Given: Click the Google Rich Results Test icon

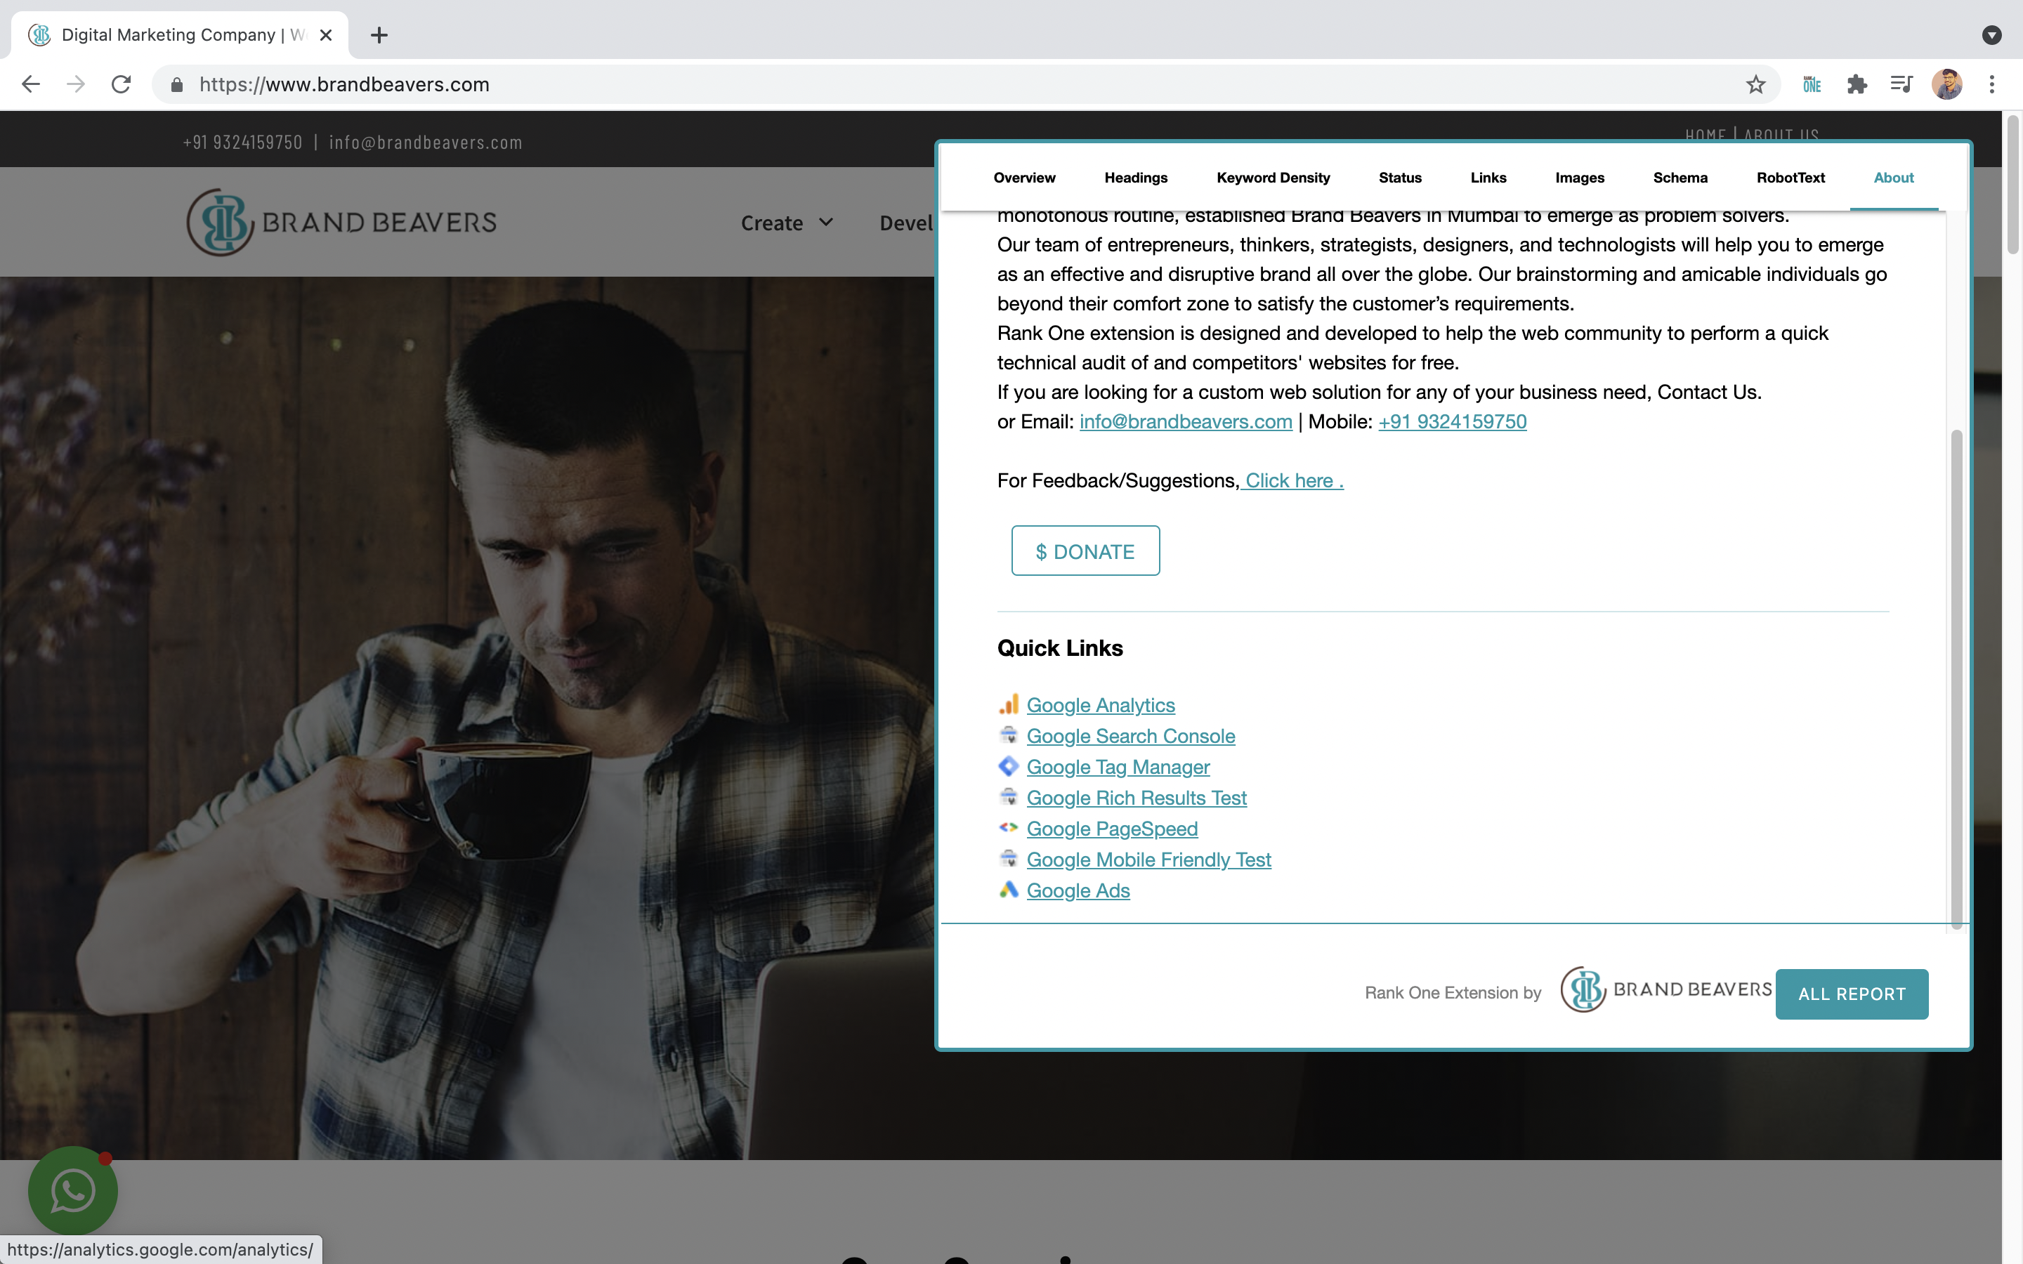Looking at the screenshot, I should click(x=1009, y=797).
